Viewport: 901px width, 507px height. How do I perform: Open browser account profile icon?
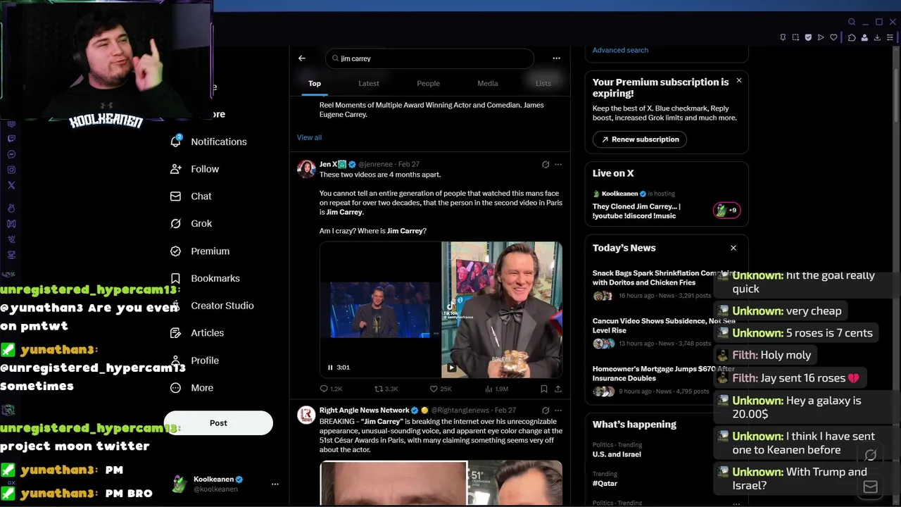pyautogui.click(x=864, y=37)
